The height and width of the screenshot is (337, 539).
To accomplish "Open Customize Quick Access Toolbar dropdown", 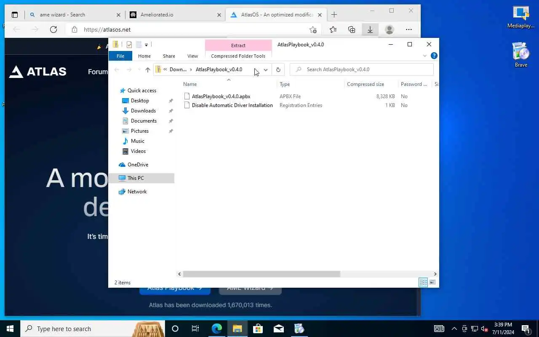I will click(x=146, y=45).
